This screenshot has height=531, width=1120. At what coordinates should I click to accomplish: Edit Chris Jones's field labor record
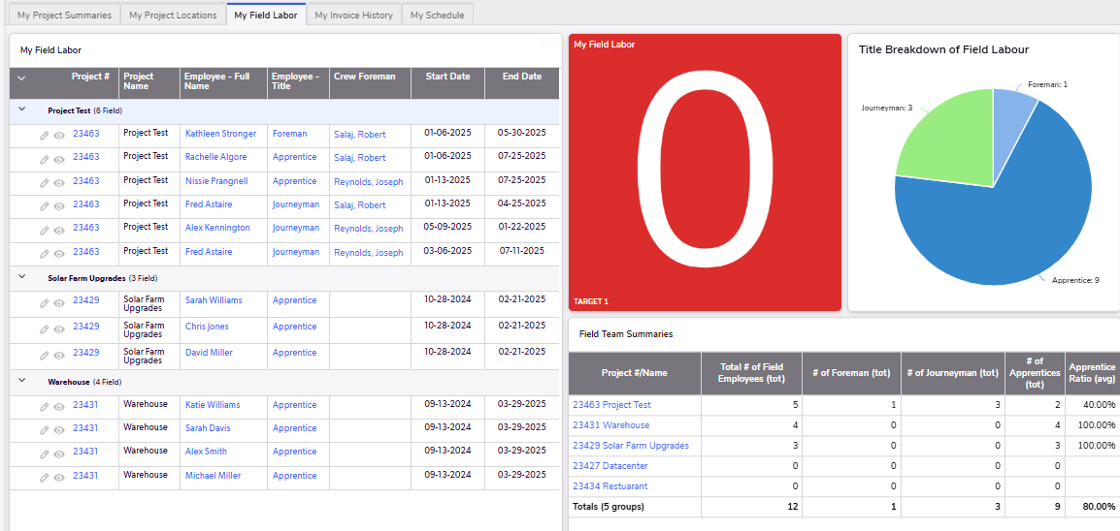pyautogui.click(x=45, y=328)
